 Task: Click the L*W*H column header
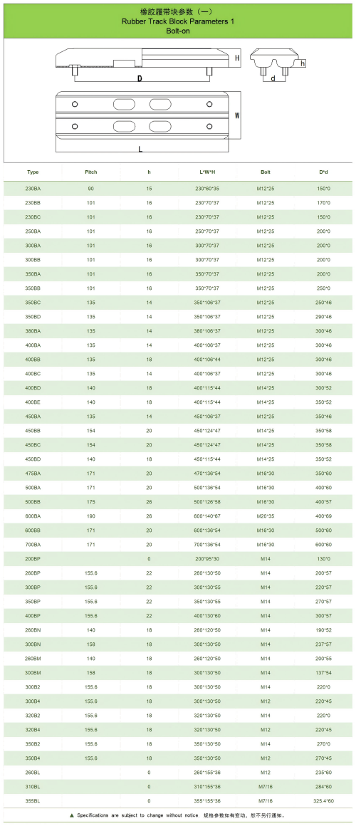point(207,172)
